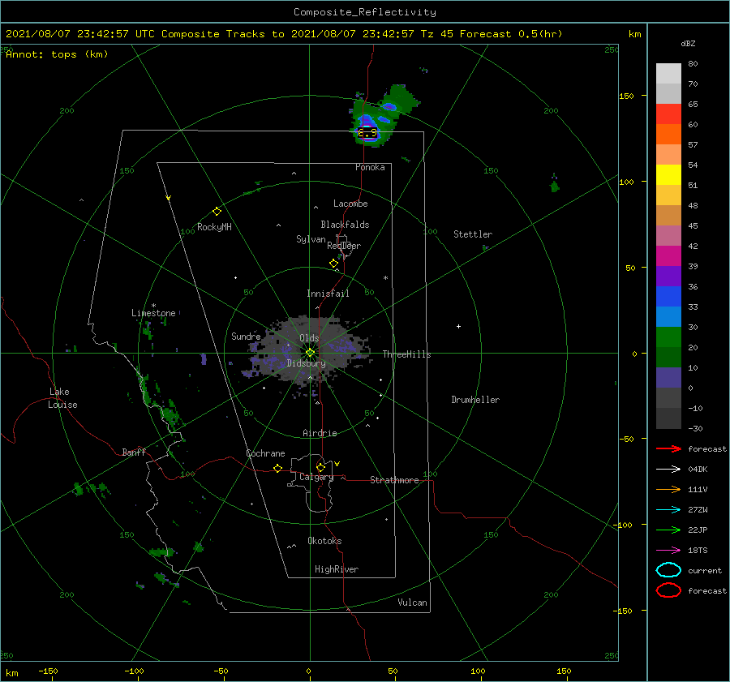The width and height of the screenshot is (730, 682).
Task: Click the orange 111V arrow in legend
Action: (x=668, y=489)
